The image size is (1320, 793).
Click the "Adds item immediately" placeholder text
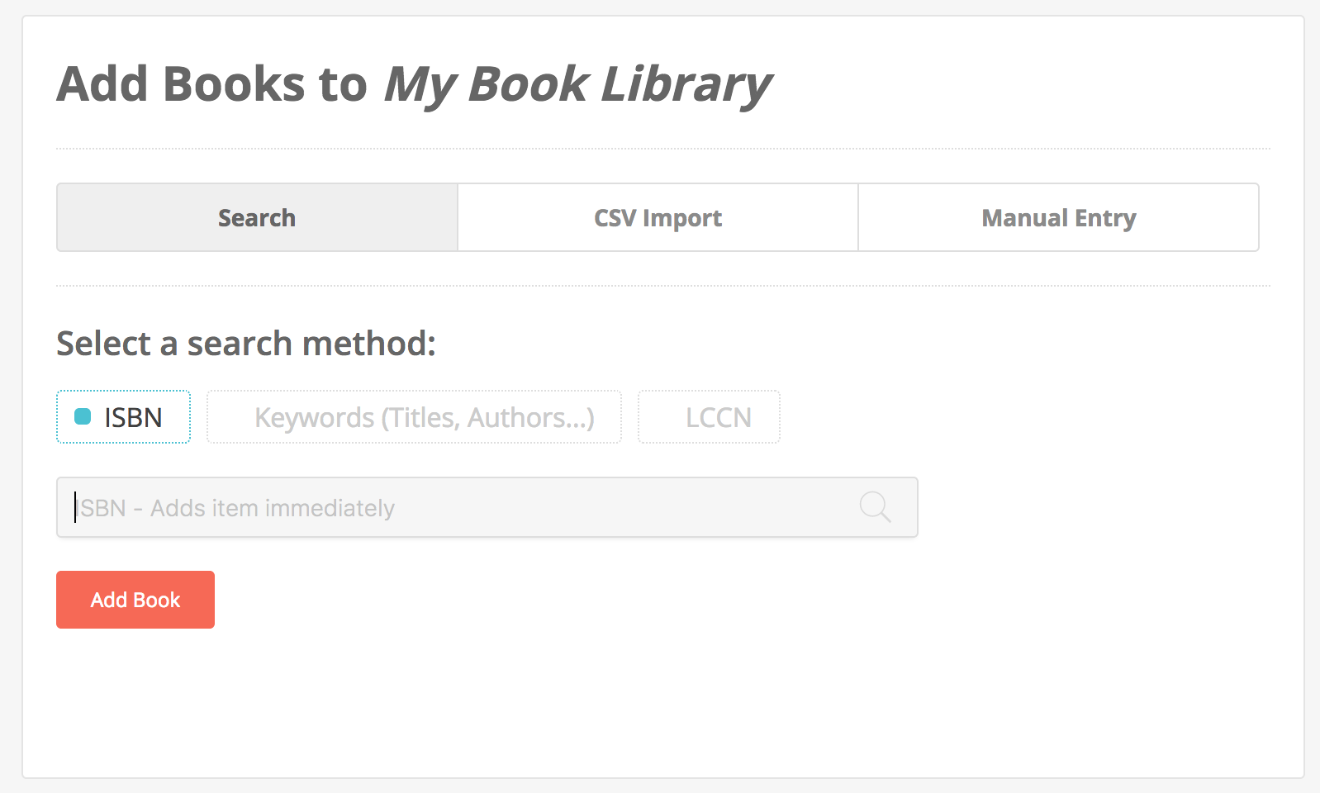point(273,508)
